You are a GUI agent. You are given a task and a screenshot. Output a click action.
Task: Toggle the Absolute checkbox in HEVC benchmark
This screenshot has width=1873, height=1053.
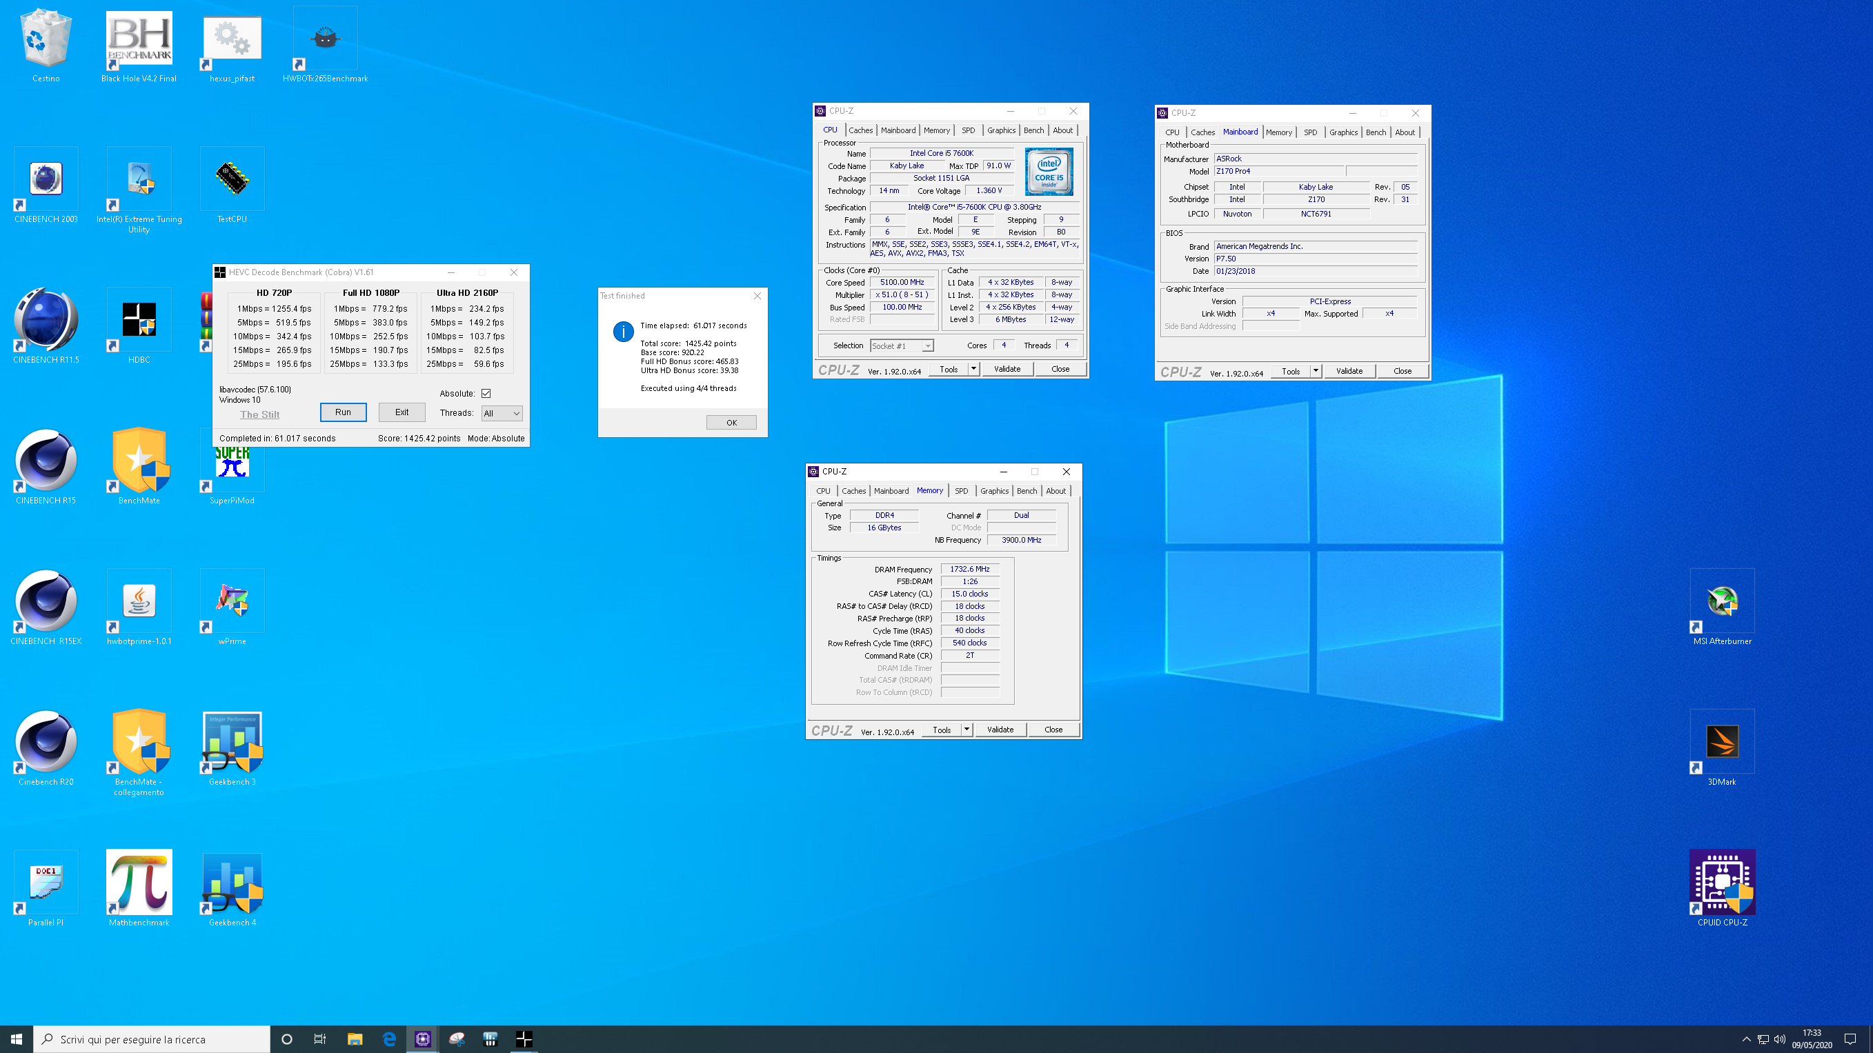coord(486,393)
